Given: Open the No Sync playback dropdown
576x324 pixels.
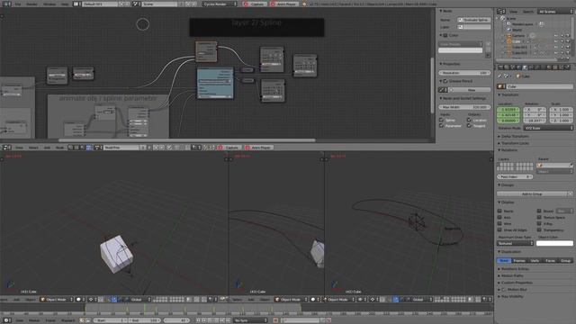Looking at the screenshot, I should 251,320.
